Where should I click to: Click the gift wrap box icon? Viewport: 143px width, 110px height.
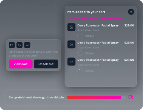coord(12,45)
